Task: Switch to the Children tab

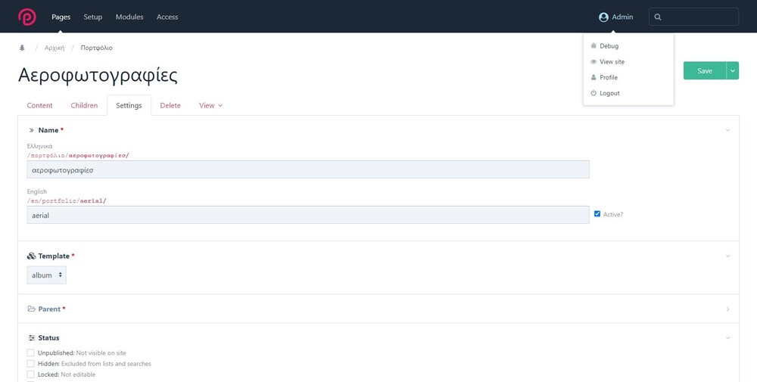Action: click(84, 106)
